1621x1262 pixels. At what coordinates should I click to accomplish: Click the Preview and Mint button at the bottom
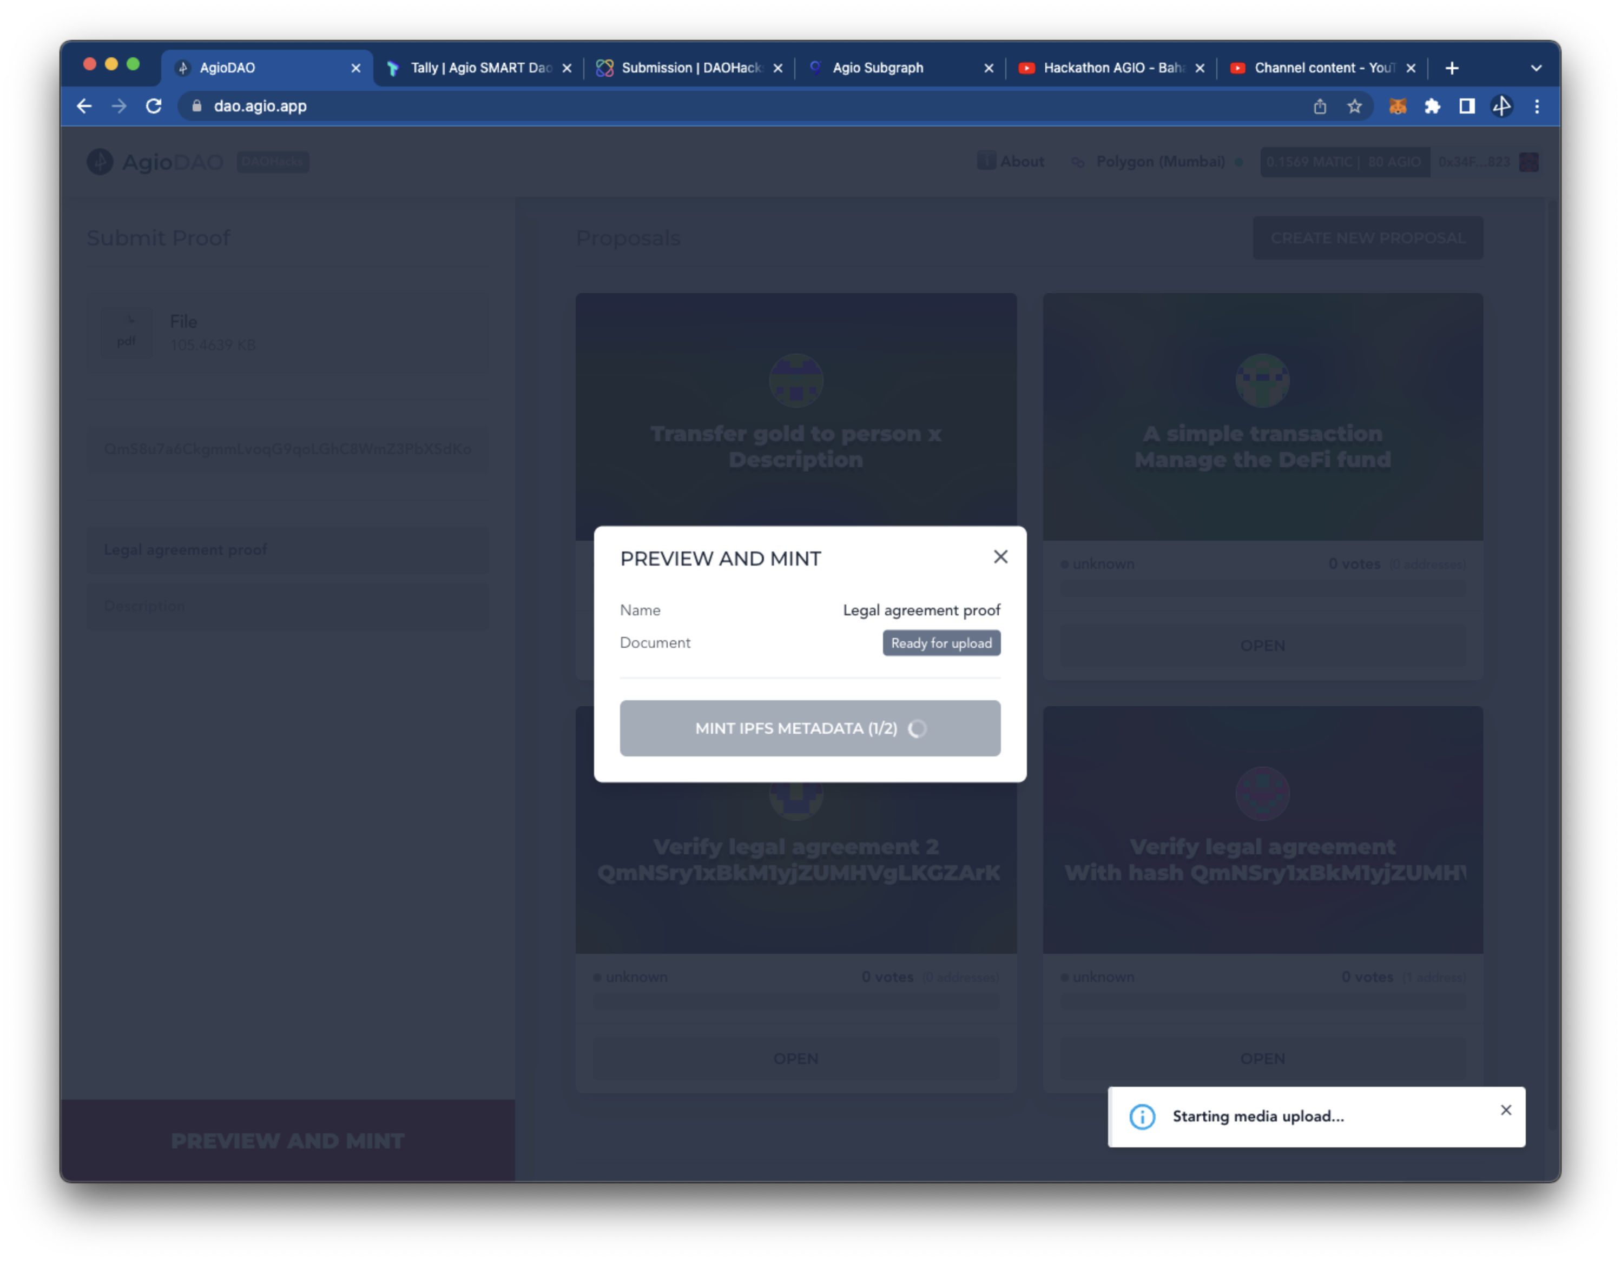coord(287,1140)
